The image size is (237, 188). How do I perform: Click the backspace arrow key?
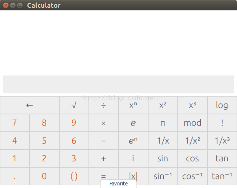(x=30, y=105)
